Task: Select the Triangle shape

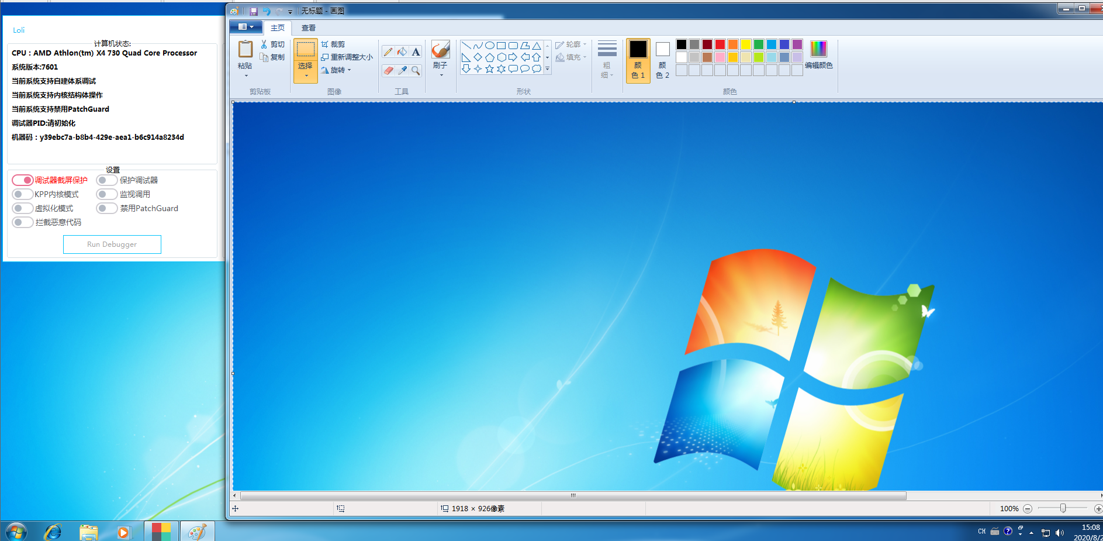Action: click(x=537, y=46)
